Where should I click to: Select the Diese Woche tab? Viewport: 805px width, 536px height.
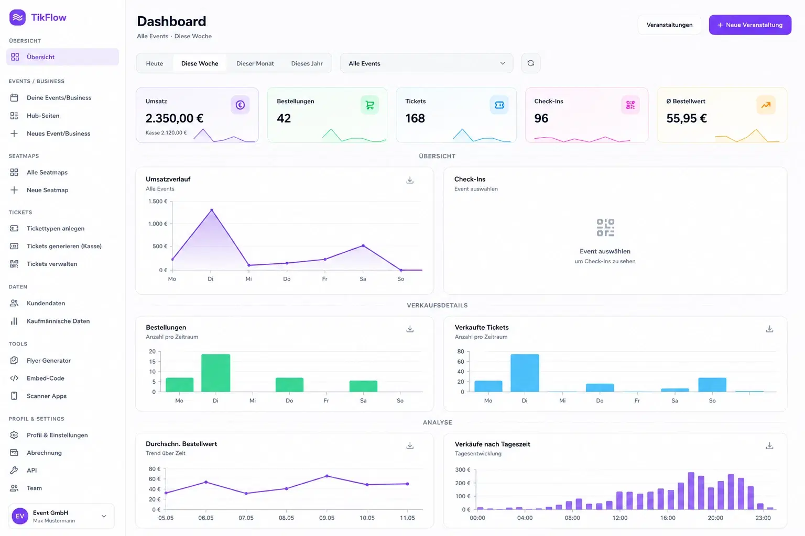tap(200, 63)
